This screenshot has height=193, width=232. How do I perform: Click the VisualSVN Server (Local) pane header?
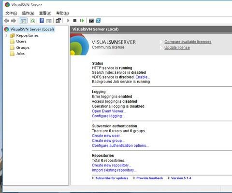[151, 29]
